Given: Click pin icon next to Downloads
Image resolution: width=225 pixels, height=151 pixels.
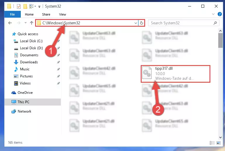Looking at the screenshot, I should (59, 62).
